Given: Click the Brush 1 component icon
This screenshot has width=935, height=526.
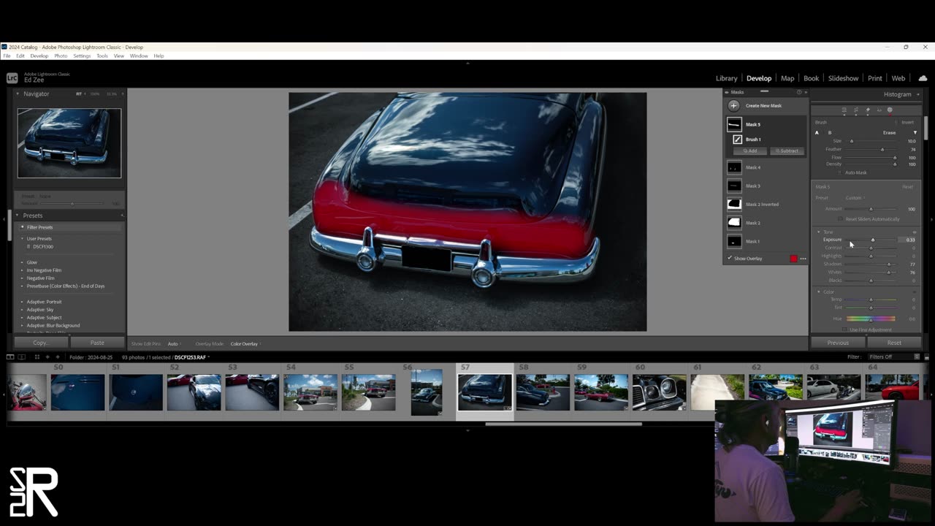Looking at the screenshot, I should point(737,139).
